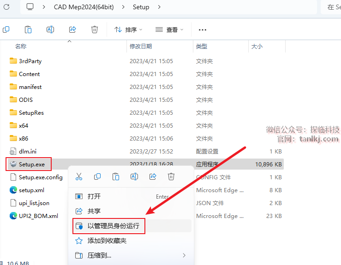Click the cut icon in context menu

pos(79,177)
